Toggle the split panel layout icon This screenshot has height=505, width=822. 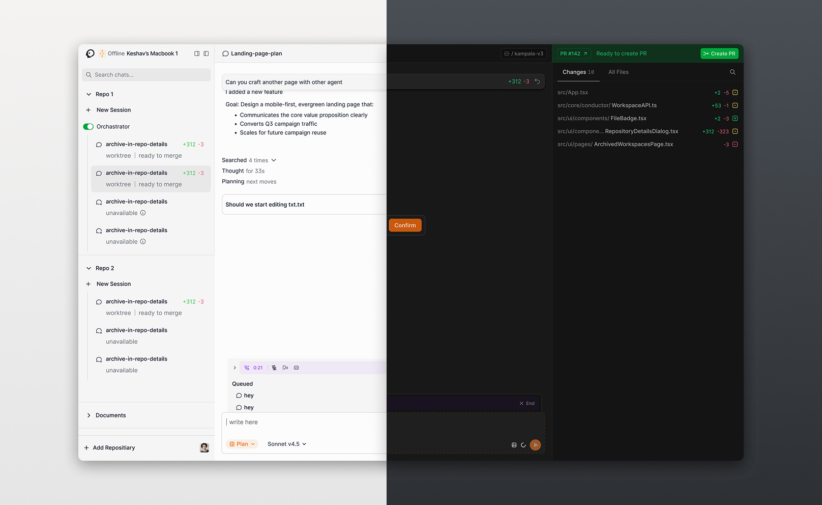click(x=197, y=53)
